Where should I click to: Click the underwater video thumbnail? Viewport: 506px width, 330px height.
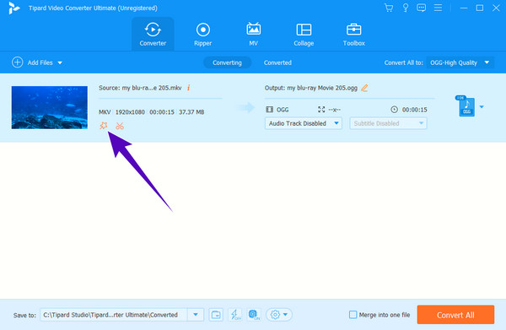coord(50,107)
